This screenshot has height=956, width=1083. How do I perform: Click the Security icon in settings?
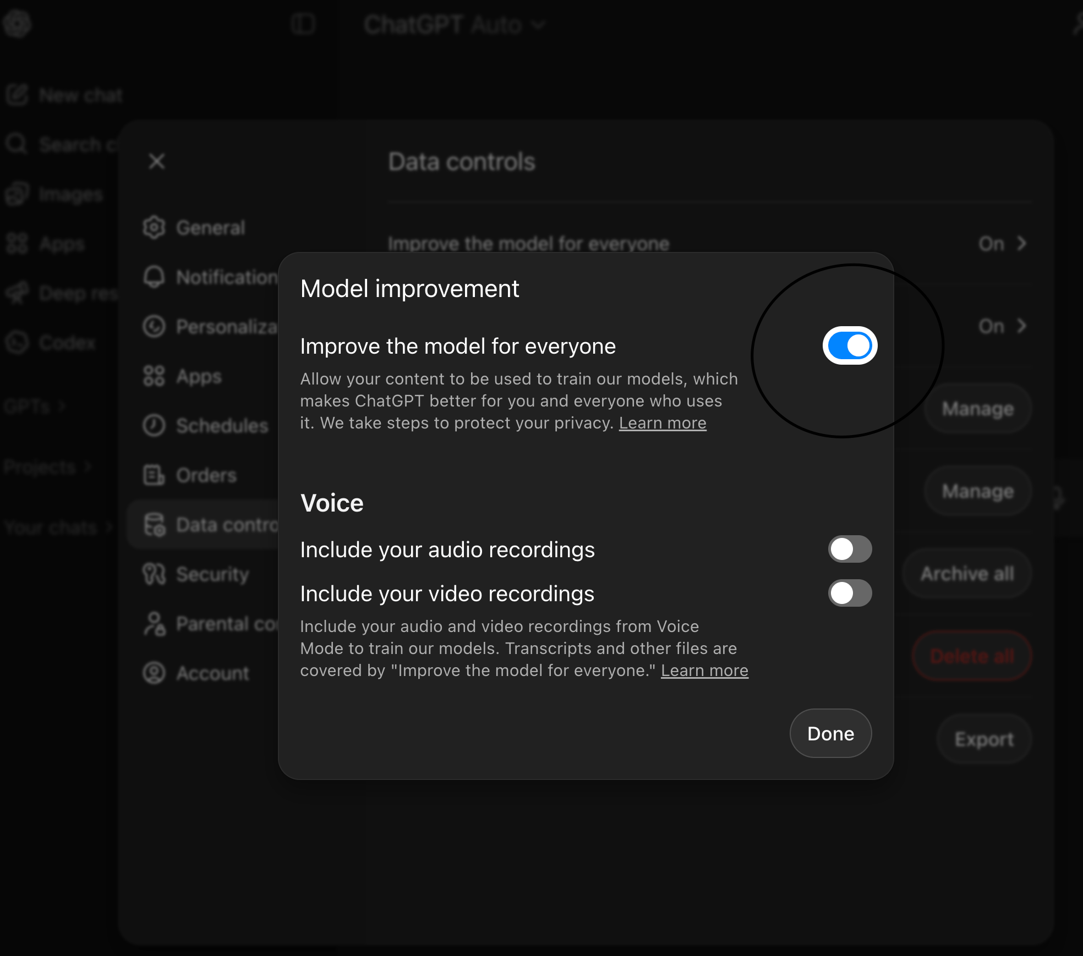tap(154, 574)
